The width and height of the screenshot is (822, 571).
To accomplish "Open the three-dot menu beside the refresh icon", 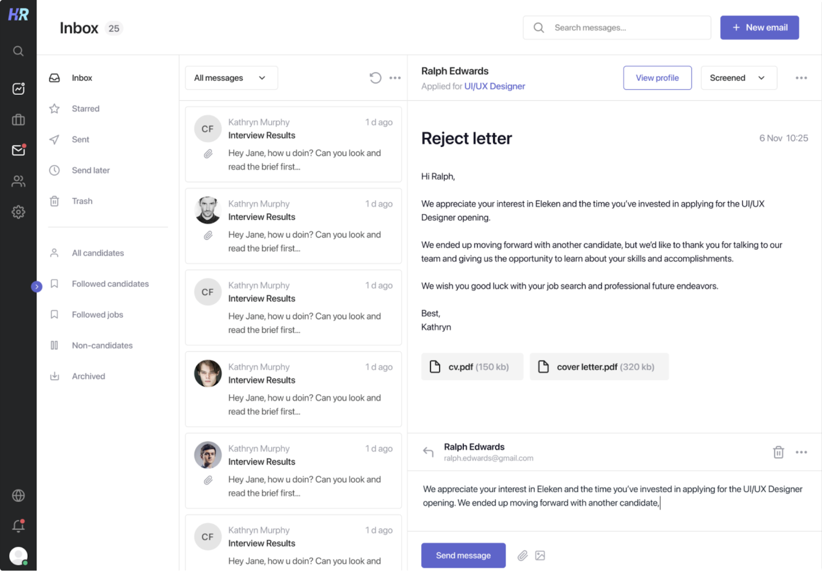I will click(x=395, y=78).
